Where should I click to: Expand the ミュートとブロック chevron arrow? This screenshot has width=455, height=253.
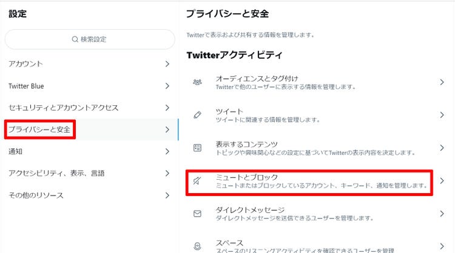pos(442,181)
